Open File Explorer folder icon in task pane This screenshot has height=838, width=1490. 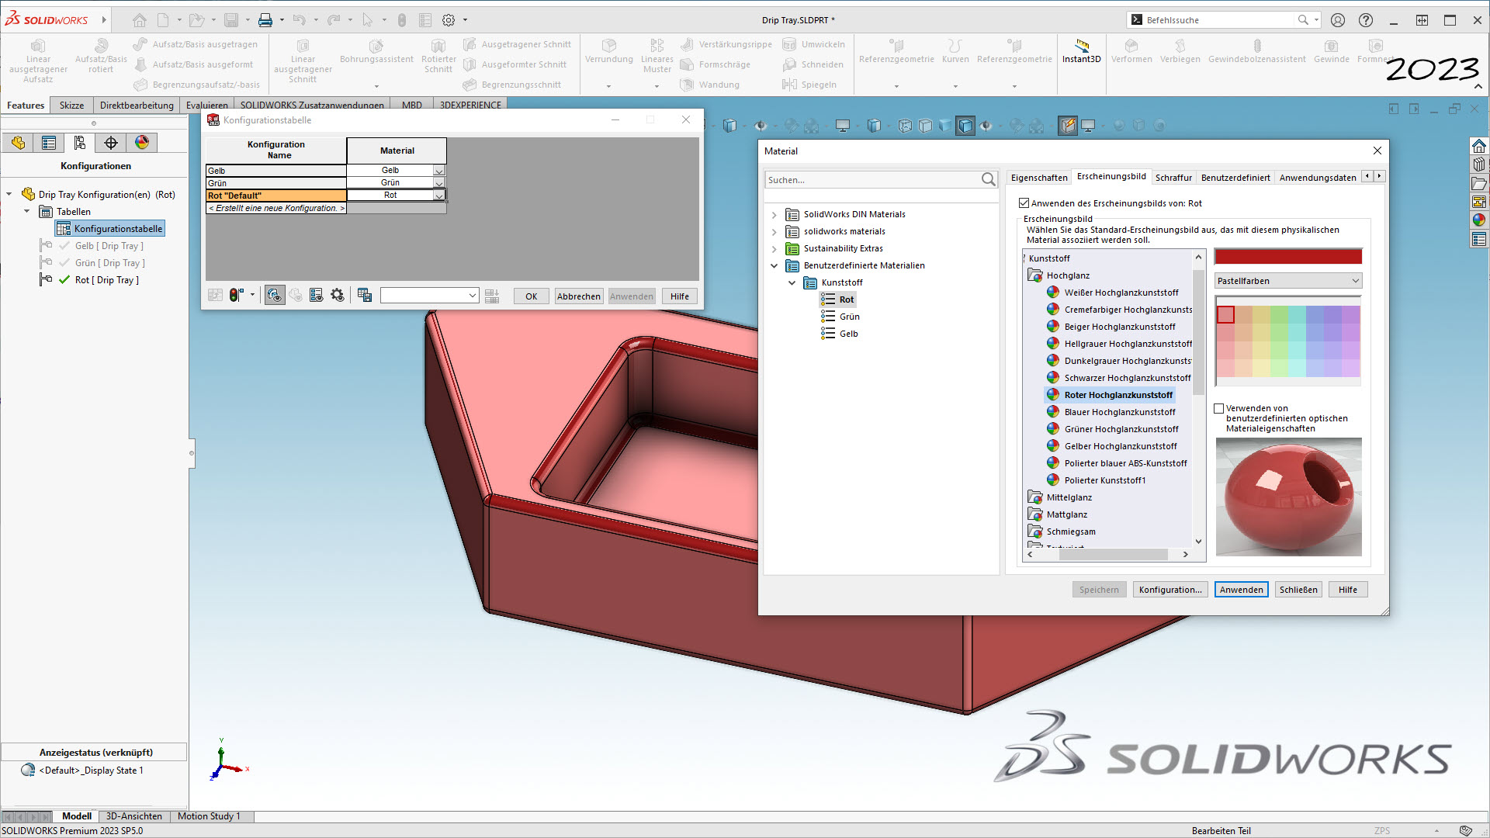point(1479,184)
